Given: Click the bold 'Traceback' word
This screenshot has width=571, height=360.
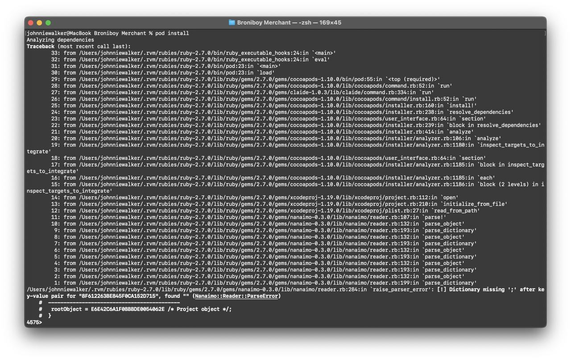Looking at the screenshot, I should [41, 46].
